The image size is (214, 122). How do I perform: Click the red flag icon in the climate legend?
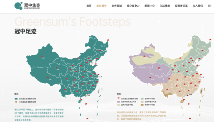point(119,98)
